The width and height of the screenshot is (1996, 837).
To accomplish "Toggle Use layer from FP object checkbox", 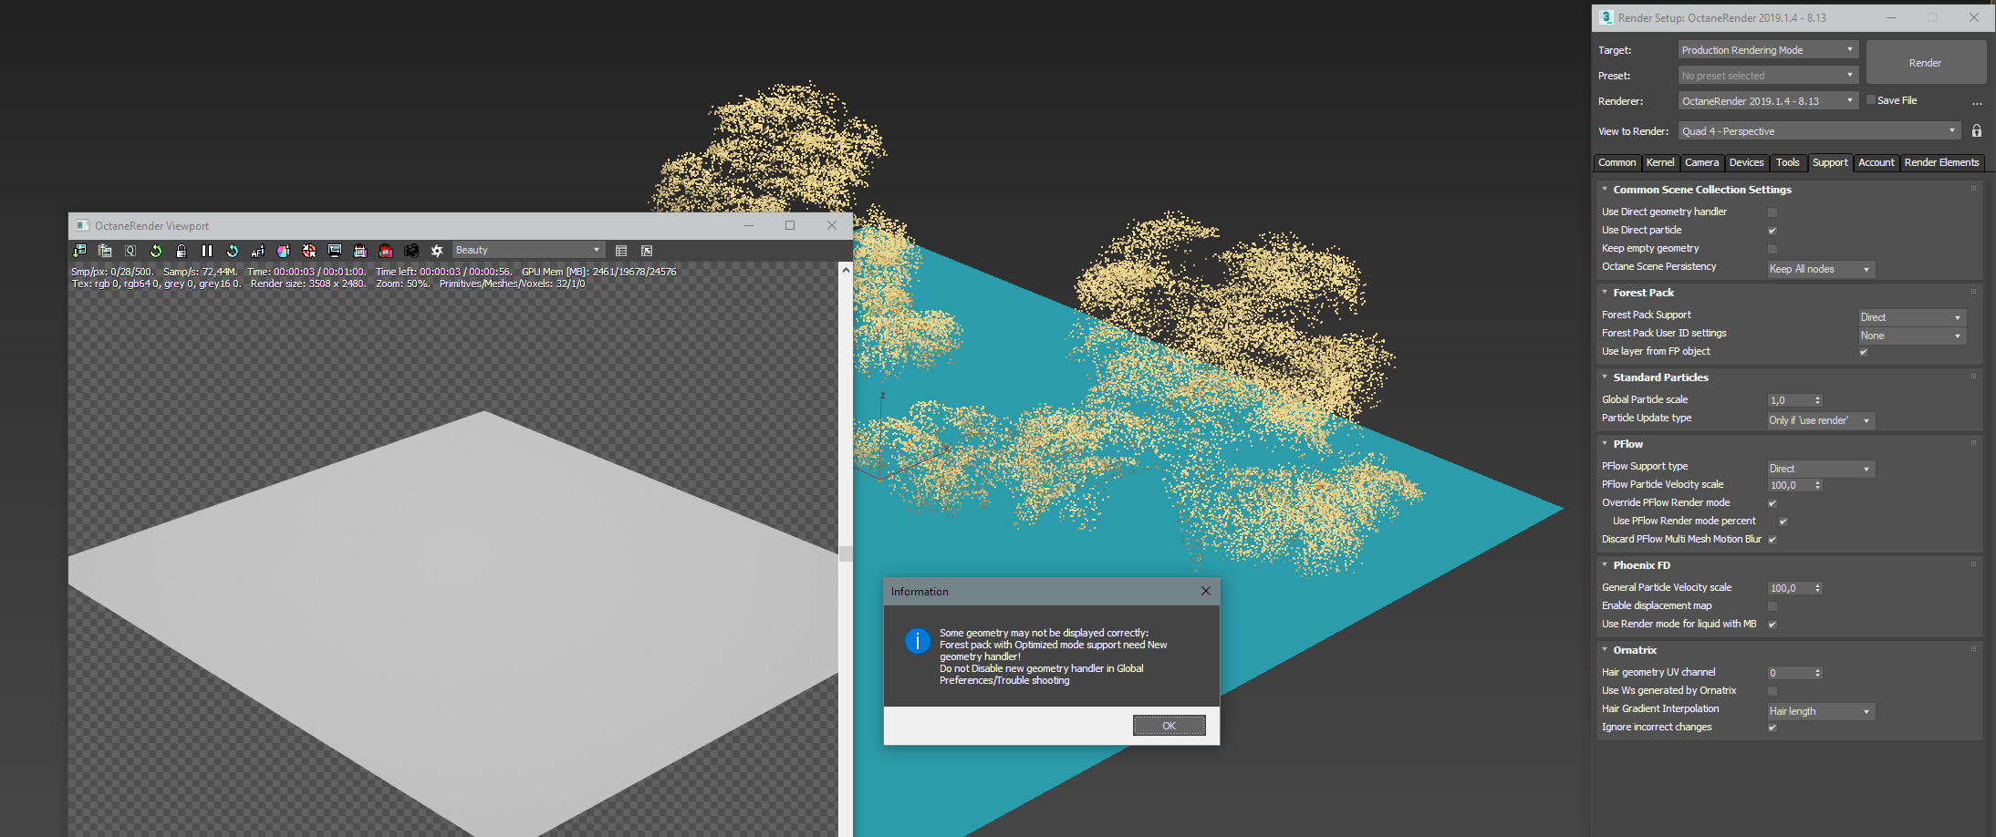I will [x=1864, y=352].
